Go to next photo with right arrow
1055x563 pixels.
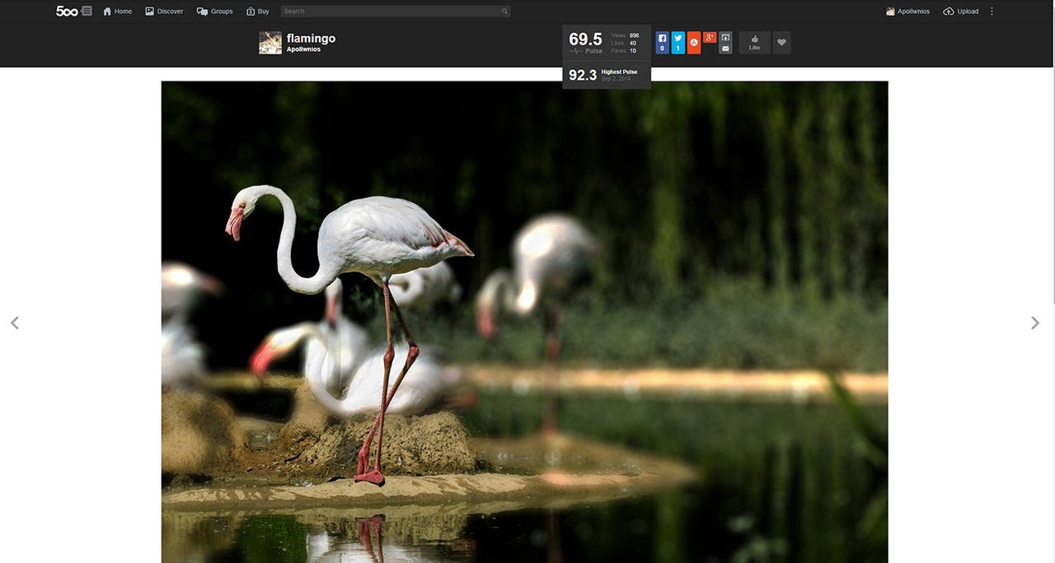[1034, 323]
